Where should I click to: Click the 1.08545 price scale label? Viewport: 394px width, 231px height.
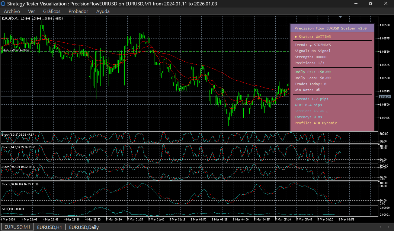(385, 65)
